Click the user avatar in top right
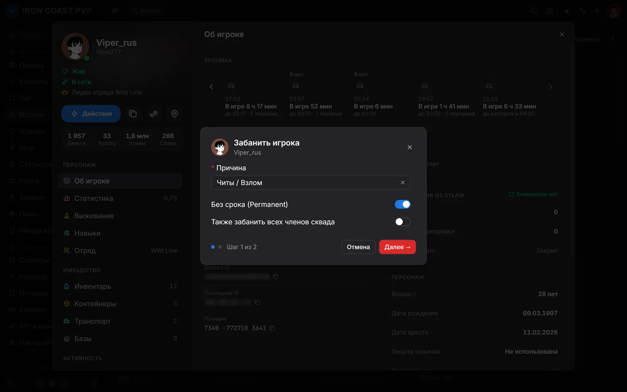 coord(614,11)
